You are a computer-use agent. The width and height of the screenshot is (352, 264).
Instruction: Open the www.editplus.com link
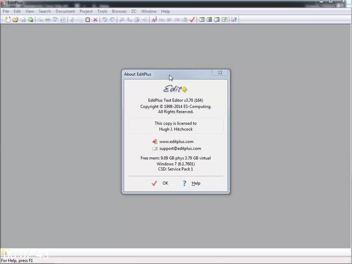click(x=177, y=141)
